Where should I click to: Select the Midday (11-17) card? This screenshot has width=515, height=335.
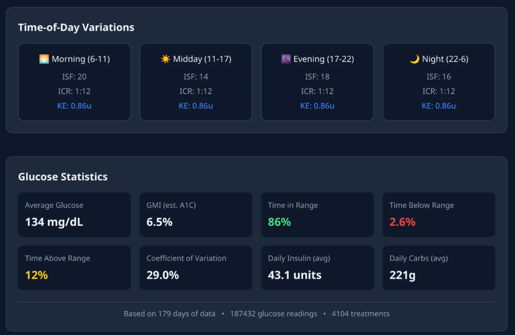click(x=196, y=82)
